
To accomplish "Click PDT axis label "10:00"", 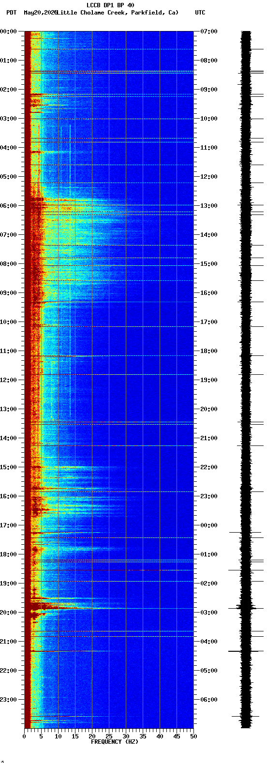I will (8, 322).
